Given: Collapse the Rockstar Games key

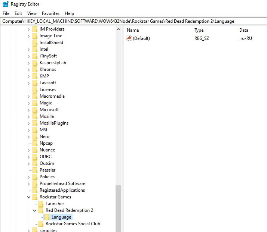Looking at the screenshot, I should point(28,197).
